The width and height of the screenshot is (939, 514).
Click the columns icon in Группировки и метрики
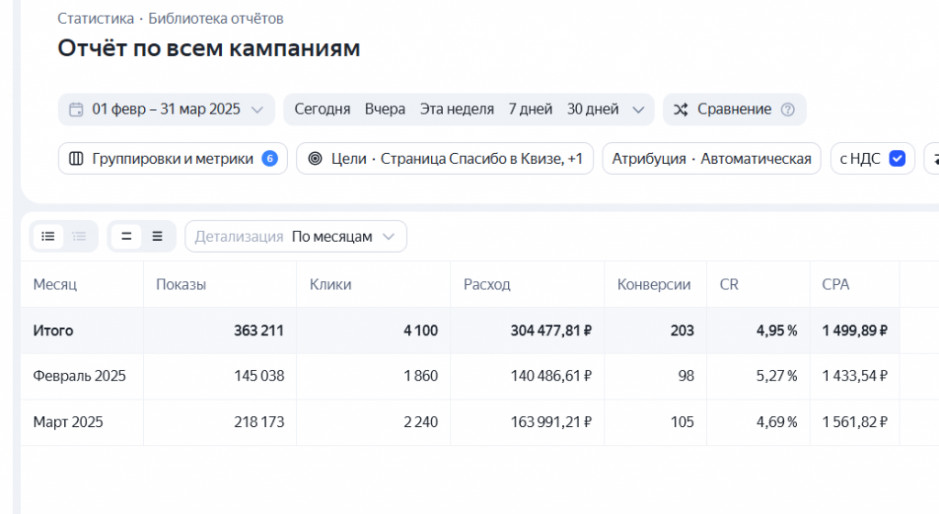(x=76, y=159)
